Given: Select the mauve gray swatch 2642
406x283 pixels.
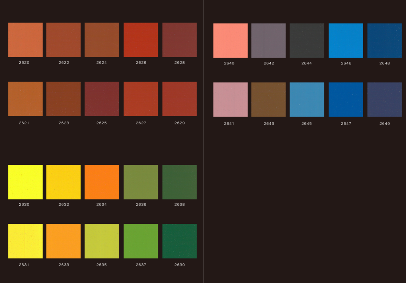Looking at the screenshot, I should [x=268, y=41].
